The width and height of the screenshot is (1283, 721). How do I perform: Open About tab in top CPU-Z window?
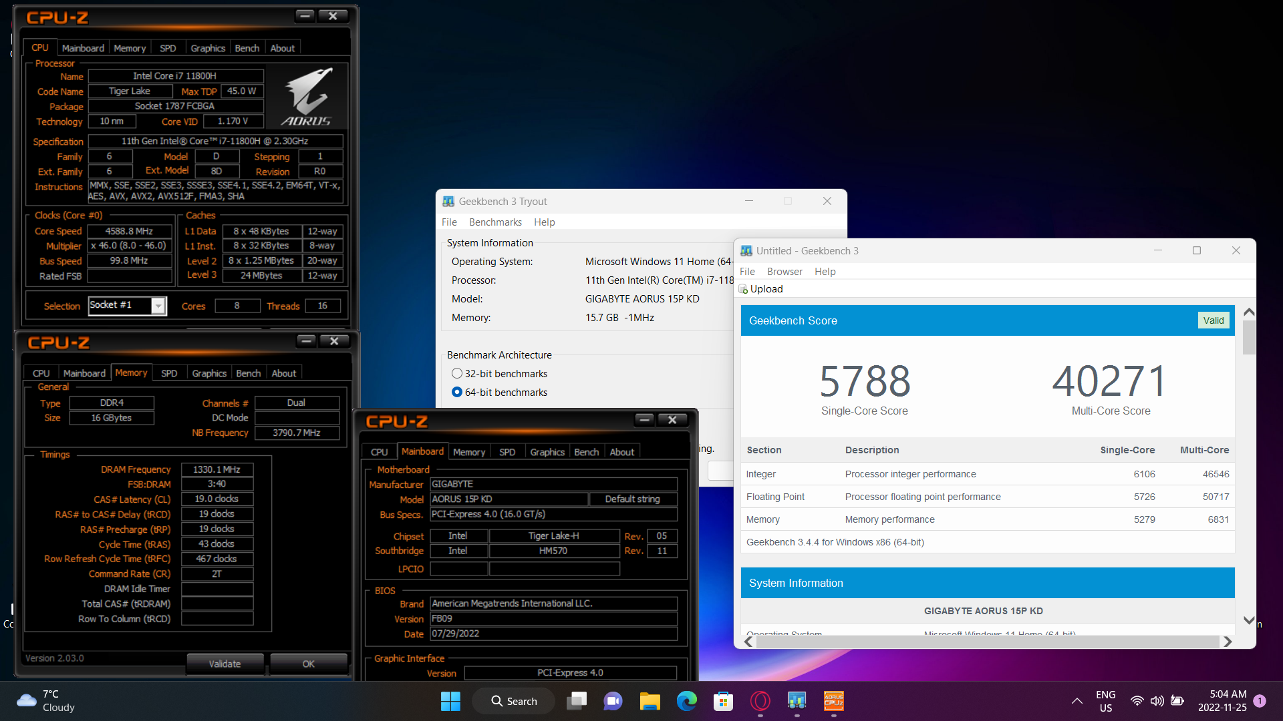coord(283,48)
